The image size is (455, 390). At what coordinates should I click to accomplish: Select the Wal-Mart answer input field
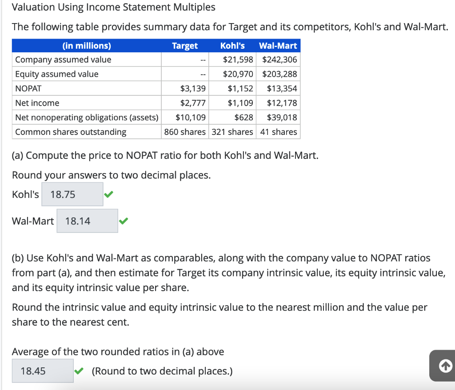(87, 221)
